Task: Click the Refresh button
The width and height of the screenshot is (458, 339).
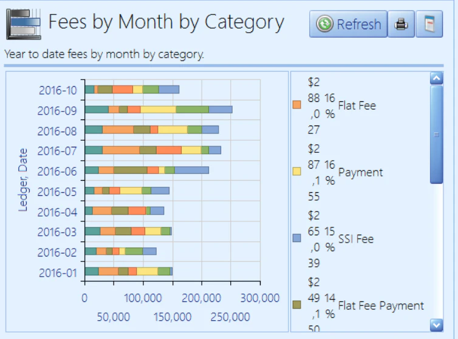Action: [348, 24]
